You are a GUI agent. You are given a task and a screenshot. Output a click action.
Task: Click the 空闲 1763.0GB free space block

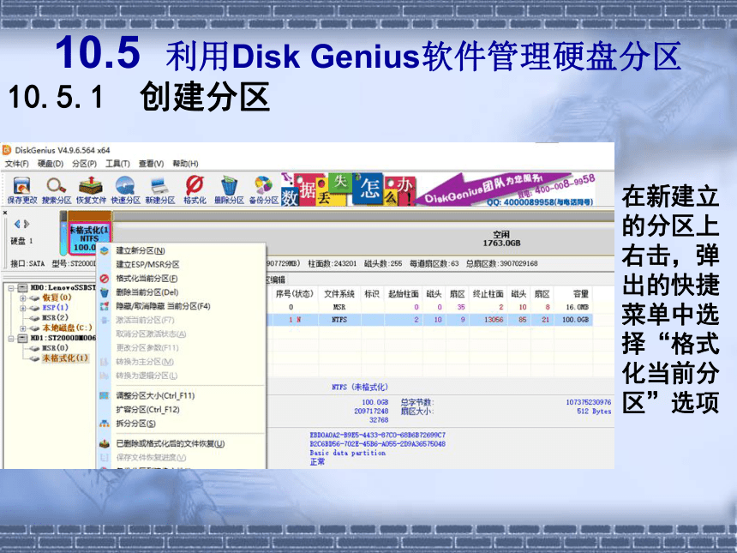(x=501, y=238)
